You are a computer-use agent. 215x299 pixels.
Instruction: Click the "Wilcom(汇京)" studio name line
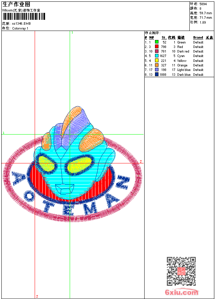pyautogui.click(x=21, y=10)
